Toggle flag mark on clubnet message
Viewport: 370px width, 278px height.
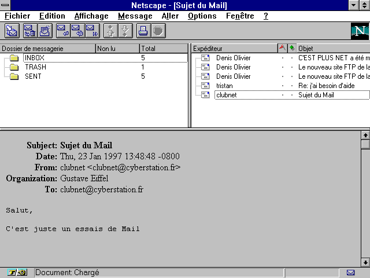click(x=283, y=95)
